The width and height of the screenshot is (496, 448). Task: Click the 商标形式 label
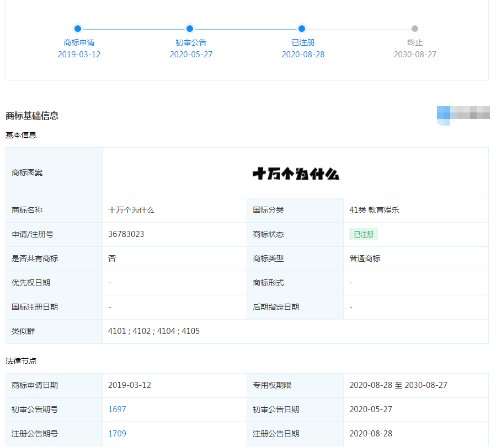[268, 283]
